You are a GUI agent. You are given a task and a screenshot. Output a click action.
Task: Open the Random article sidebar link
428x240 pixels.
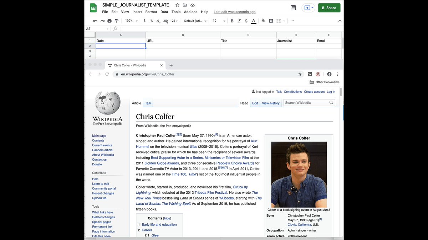(102, 150)
